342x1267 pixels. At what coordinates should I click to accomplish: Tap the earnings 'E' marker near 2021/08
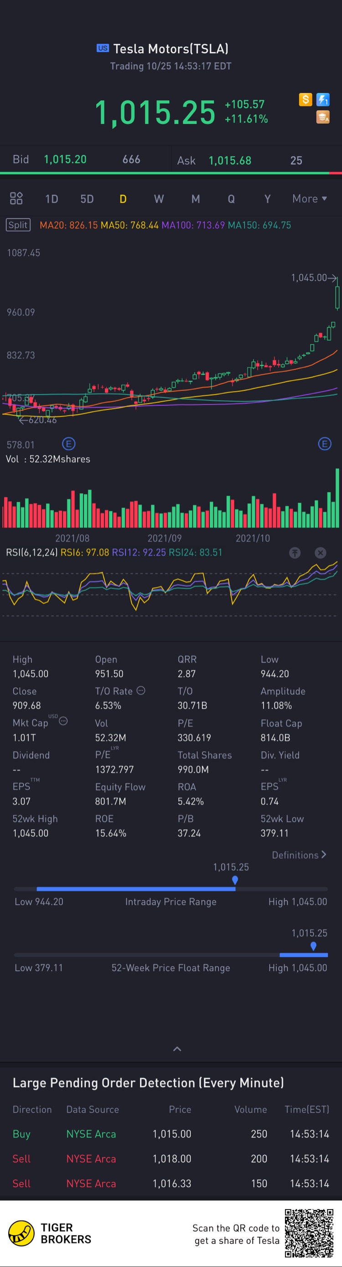68,444
